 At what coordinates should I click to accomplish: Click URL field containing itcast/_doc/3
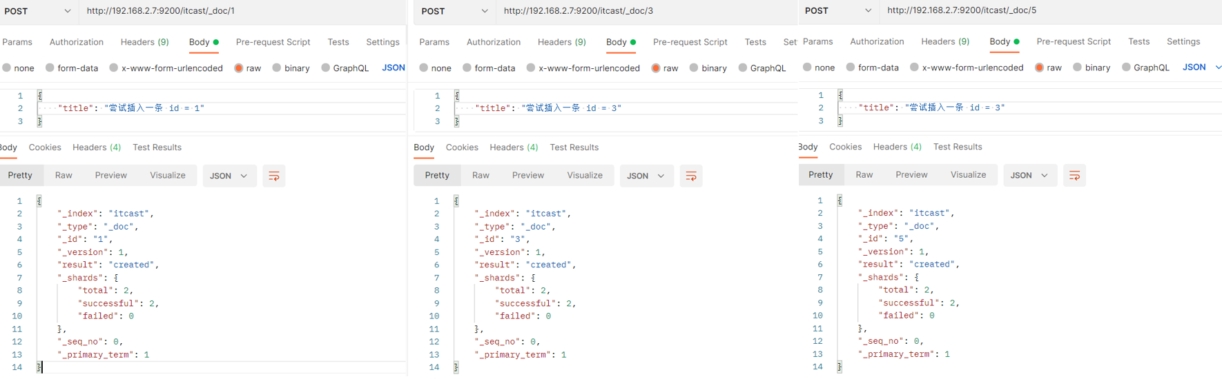pyautogui.click(x=647, y=11)
